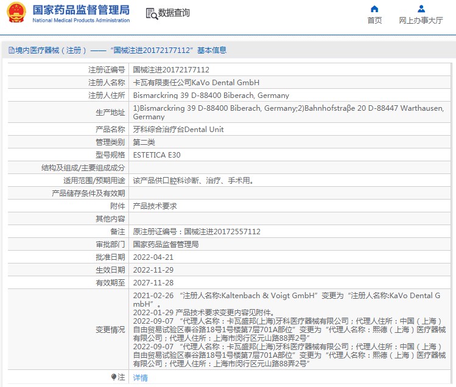Screen dimensions: 456x387
Task: Click the 审批部门 row label
Action: coord(110,245)
